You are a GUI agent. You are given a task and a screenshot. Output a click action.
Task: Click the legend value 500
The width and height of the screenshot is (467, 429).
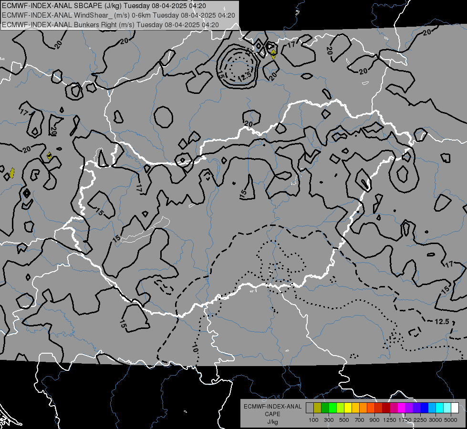(344, 420)
